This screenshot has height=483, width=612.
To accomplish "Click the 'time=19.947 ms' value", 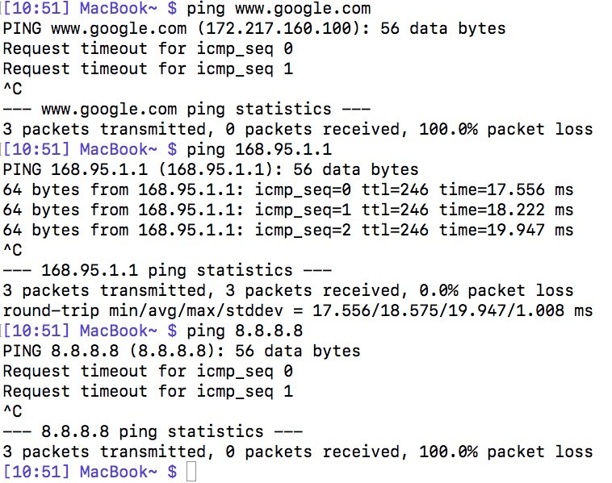I will [506, 231].
